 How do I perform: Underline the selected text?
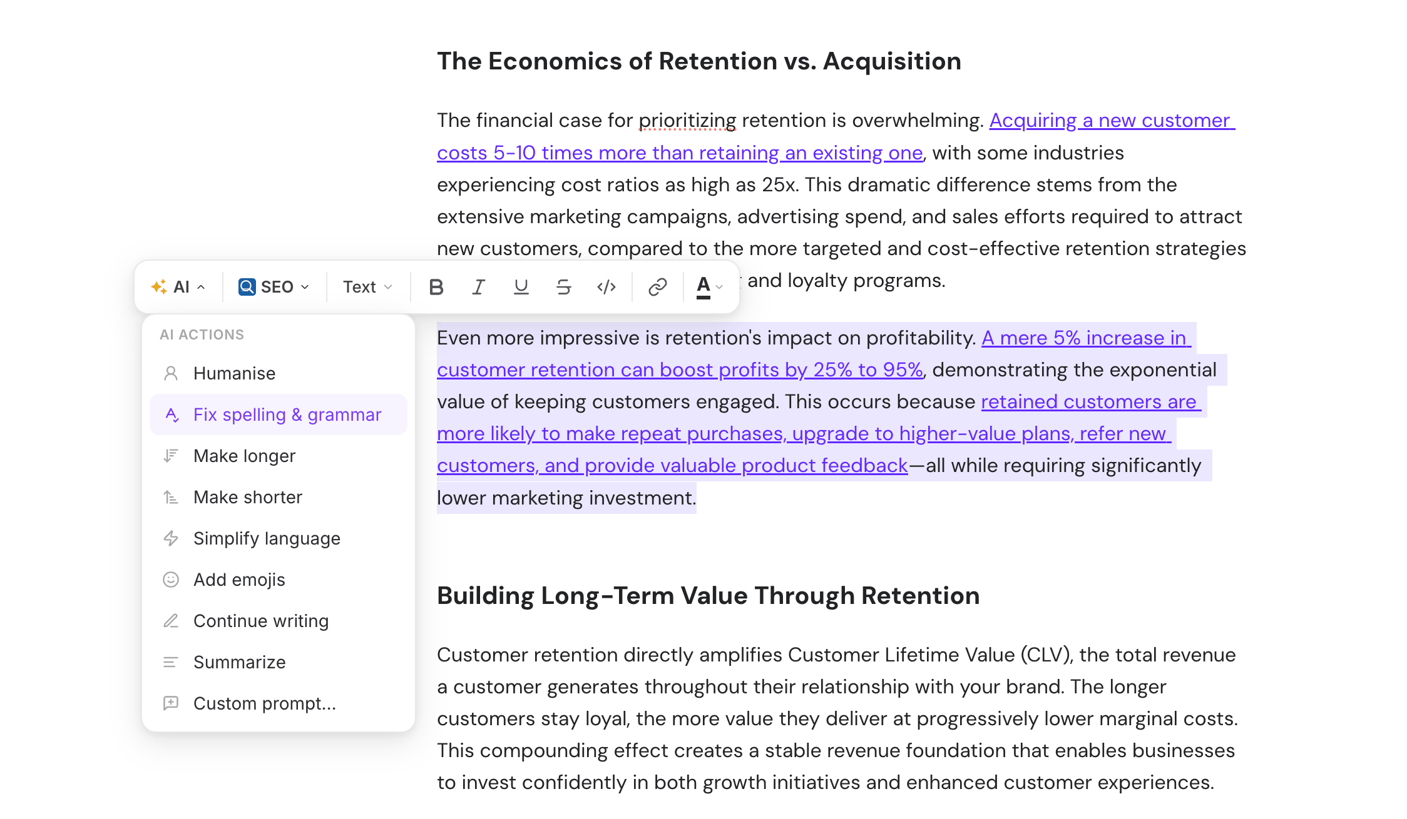(x=521, y=287)
